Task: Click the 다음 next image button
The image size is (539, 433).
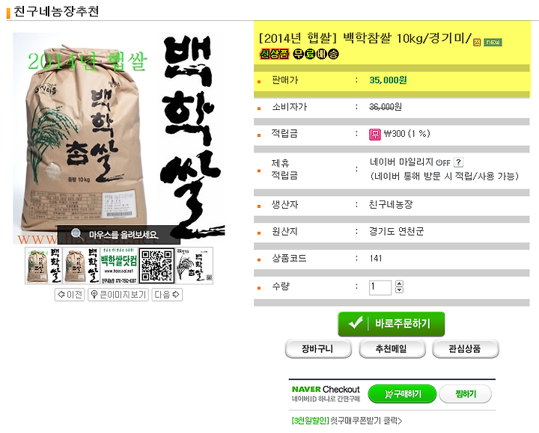Action: coord(167,295)
